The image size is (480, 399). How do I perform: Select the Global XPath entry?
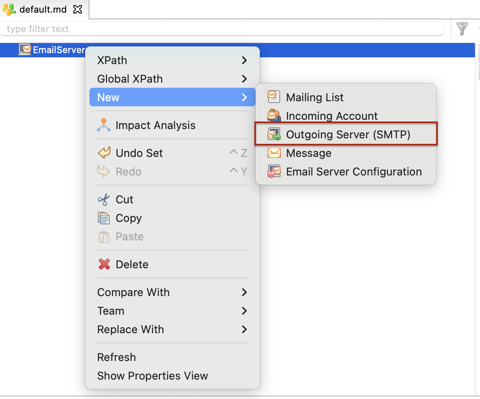[129, 79]
